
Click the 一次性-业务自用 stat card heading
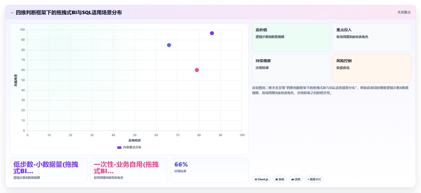click(x=126, y=168)
